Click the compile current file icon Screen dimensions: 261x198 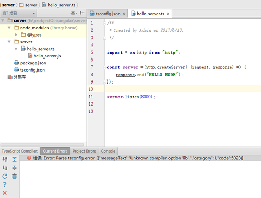pyautogui.click(x=5, y=168)
